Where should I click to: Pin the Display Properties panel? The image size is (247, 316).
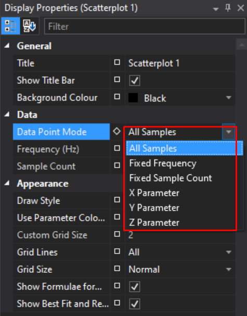click(x=228, y=8)
